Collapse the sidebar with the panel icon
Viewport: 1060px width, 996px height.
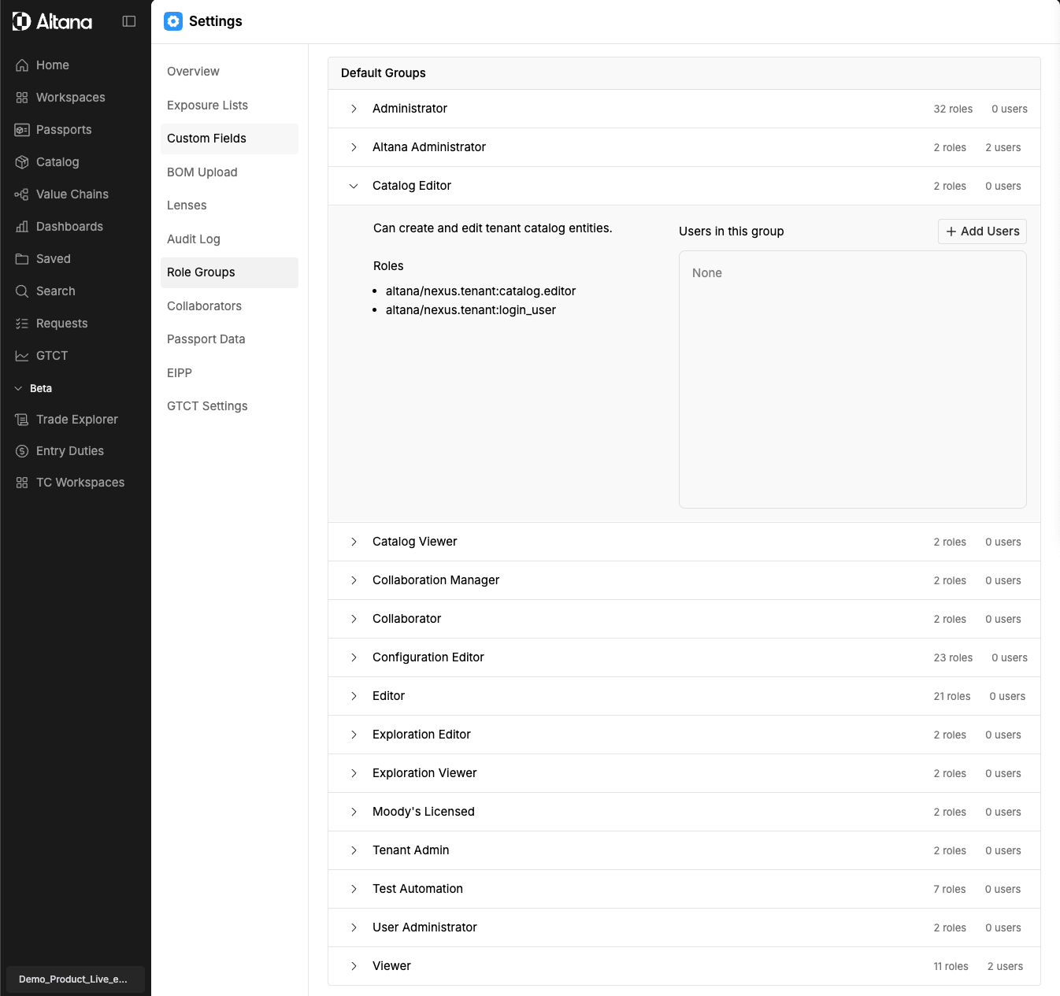[129, 21]
